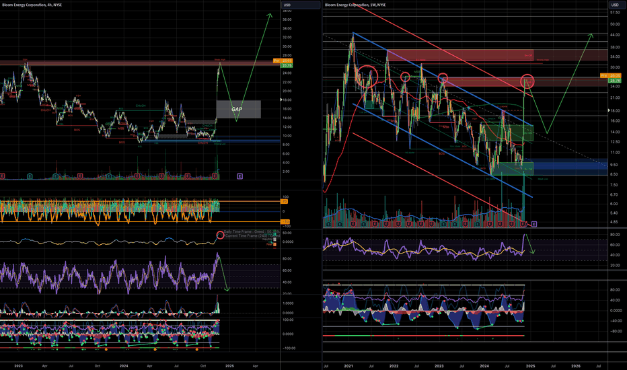
Task: Click the 2023 label on the 4h time axis
Action: click(x=18, y=366)
